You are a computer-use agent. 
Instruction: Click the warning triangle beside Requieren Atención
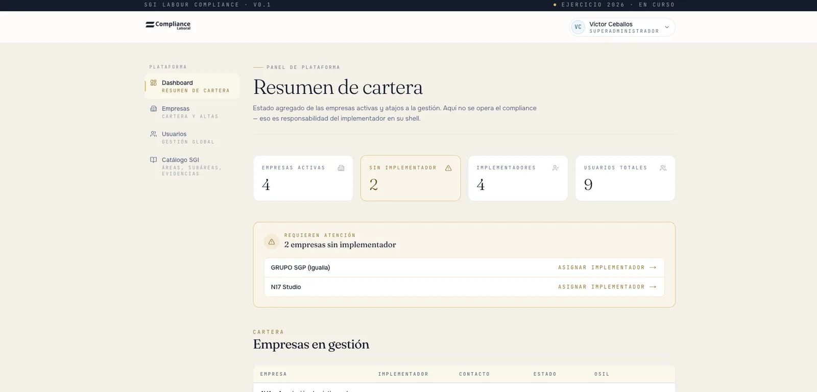pos(272,242)
